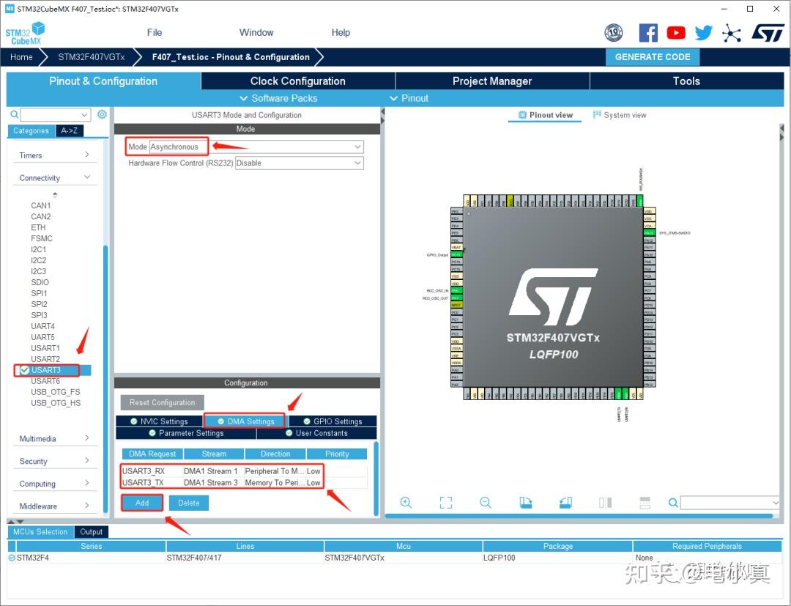This screenshot has width=791, height=606.
Task: Click the GENERATE CODE button
Action: pos(652,56)
